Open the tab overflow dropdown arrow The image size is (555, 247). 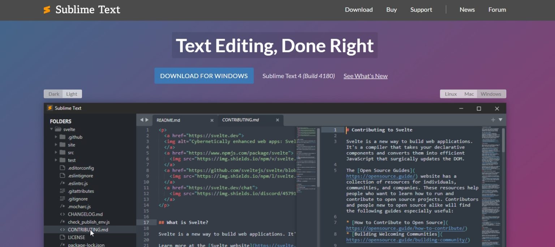tap(500, 119)
